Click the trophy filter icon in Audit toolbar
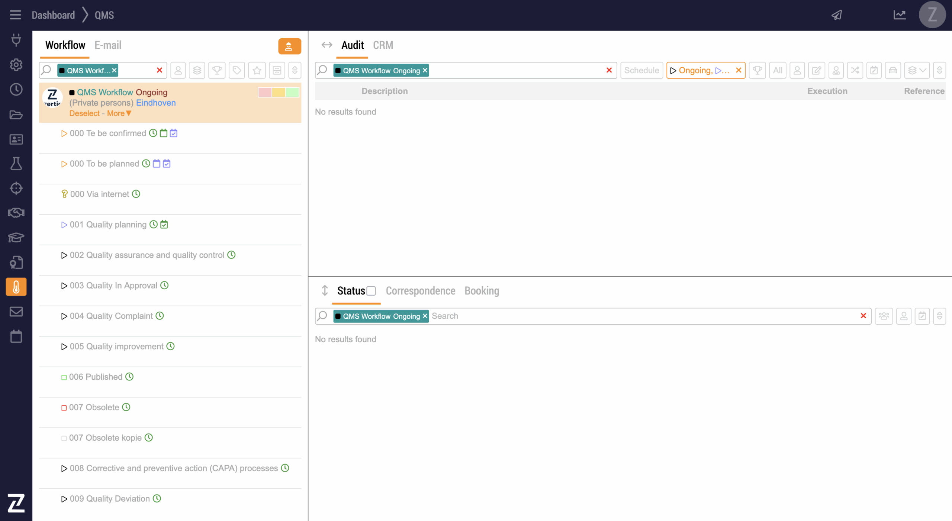952x521 pixels. click(x=757, y=70)
